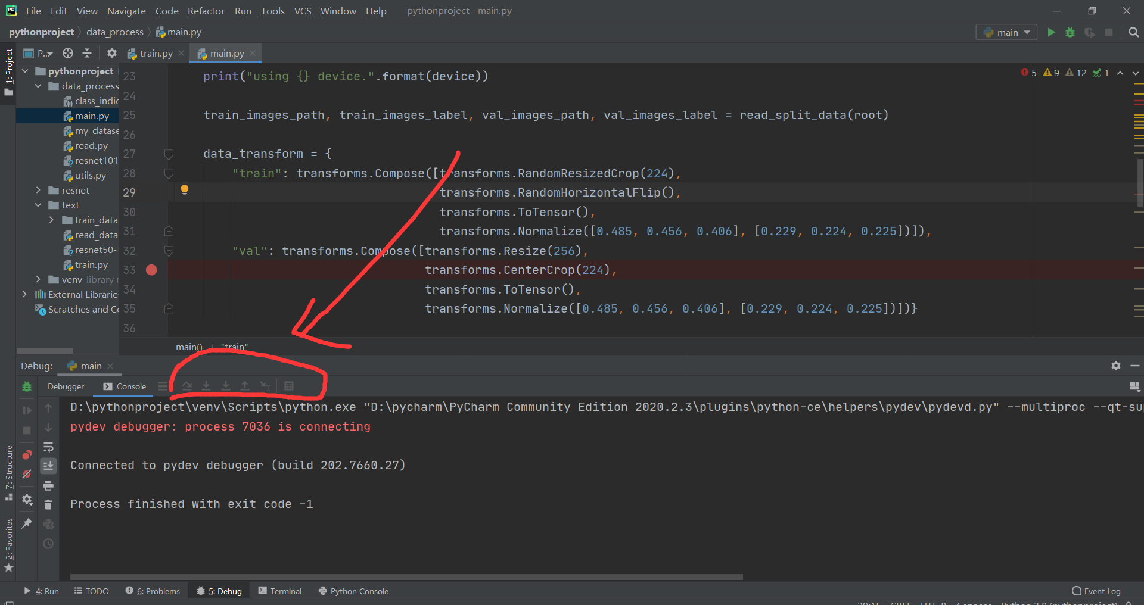Switch to Debugger tab
The image size is (1144, 605).
click(x=66, y=386)
